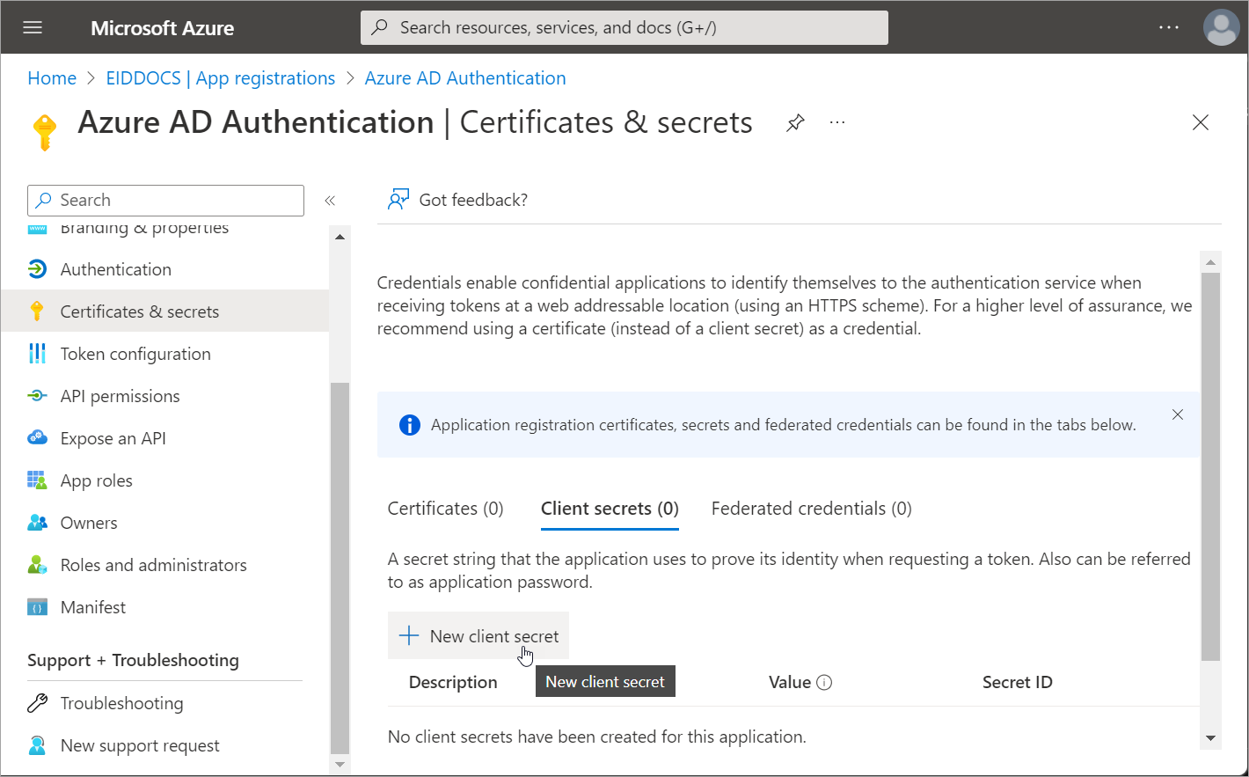Open more options next to blade title
The width and height of the screenshot is (1249, 777).
[x=837, y=122]
